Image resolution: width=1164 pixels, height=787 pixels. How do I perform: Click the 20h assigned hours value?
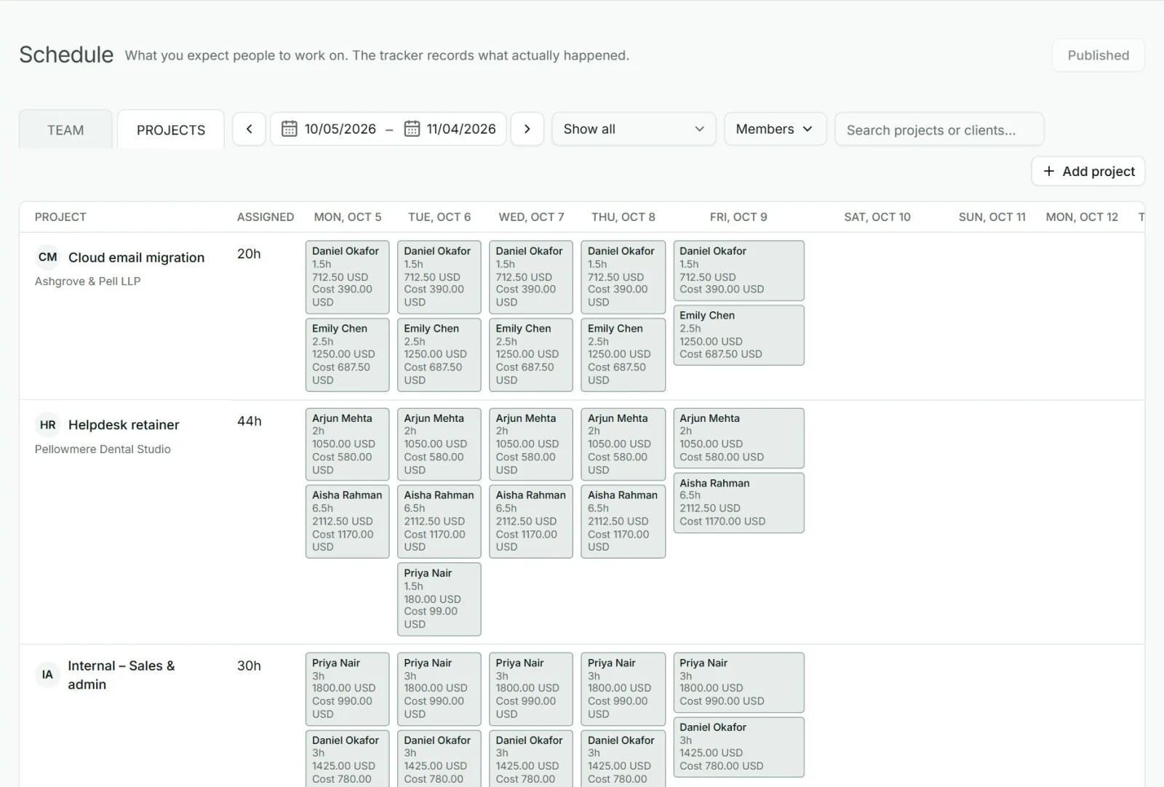249,254
